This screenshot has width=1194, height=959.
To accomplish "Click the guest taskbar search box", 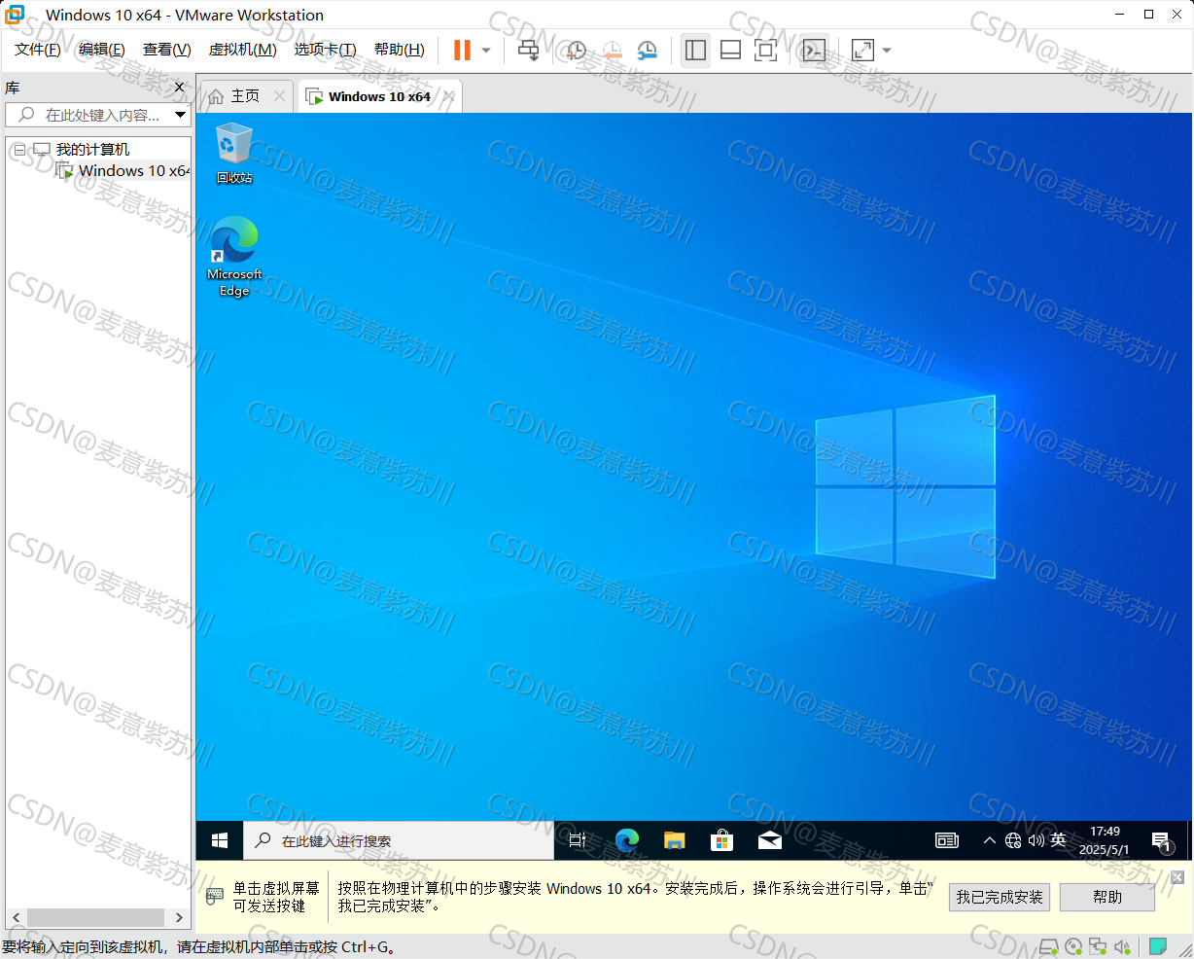I will [399, 840].
